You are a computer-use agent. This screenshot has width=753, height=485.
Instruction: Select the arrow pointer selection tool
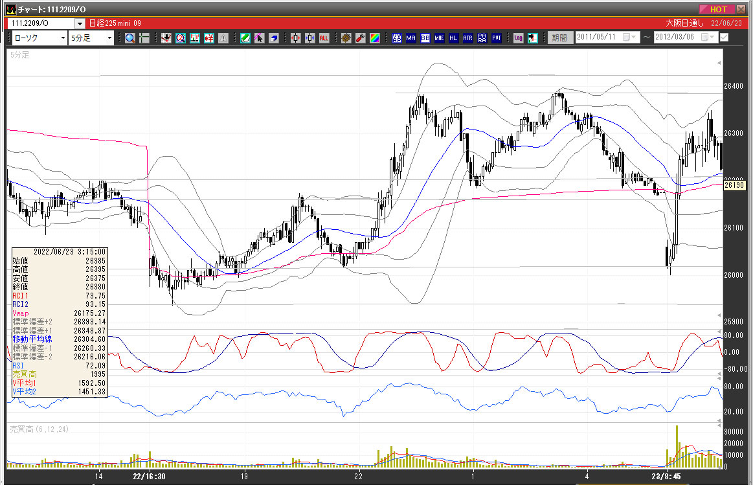(x=260, y=38)
